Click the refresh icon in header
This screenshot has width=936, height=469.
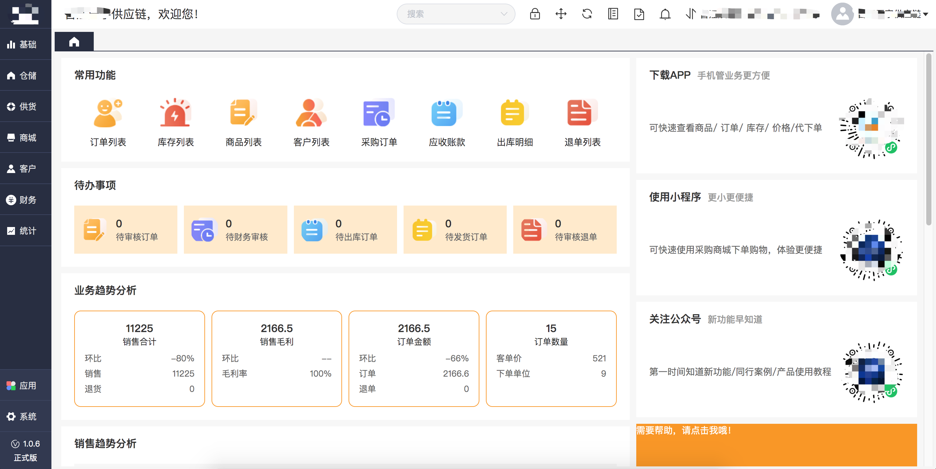[587, 14]
